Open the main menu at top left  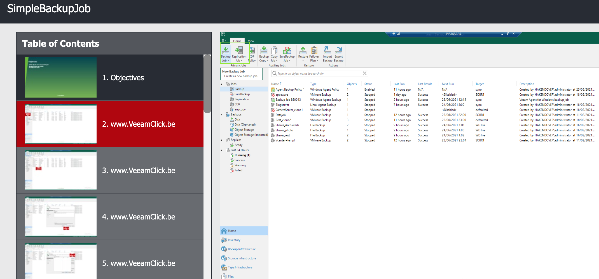[224, 40]
